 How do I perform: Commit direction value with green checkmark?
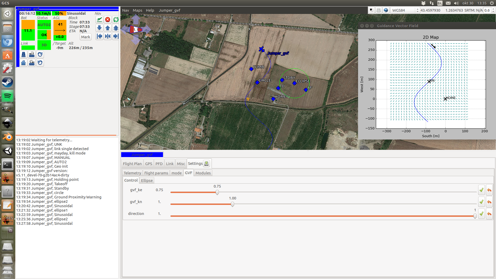coord(482,214)
